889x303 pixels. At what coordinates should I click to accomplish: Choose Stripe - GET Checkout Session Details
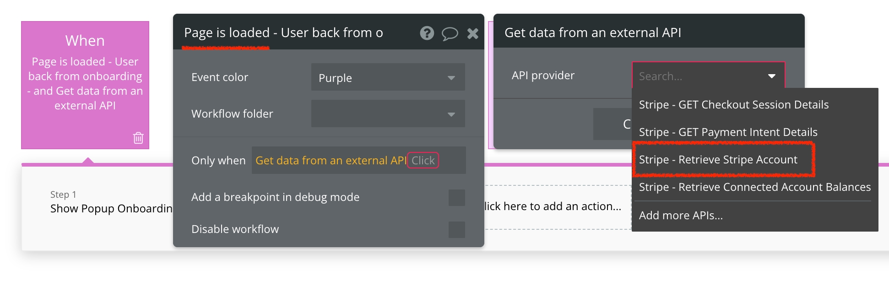click(733, 104)
